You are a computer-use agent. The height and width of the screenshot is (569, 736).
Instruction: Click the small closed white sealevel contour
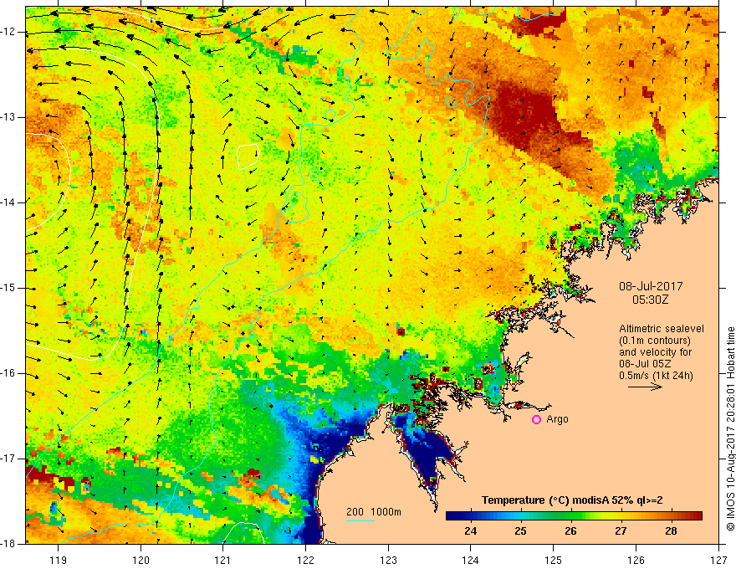tap(248, 156)
